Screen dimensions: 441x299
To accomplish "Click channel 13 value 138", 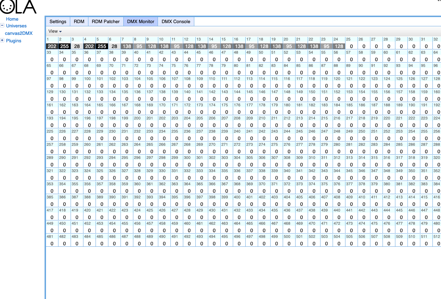I will click(x=202, y=46).
